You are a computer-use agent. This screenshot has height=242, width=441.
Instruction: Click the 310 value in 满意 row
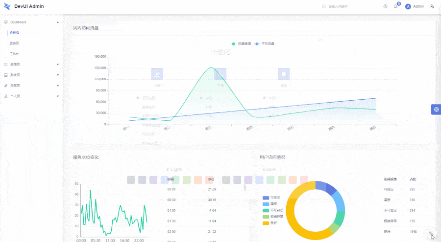(x=412, y=200)
